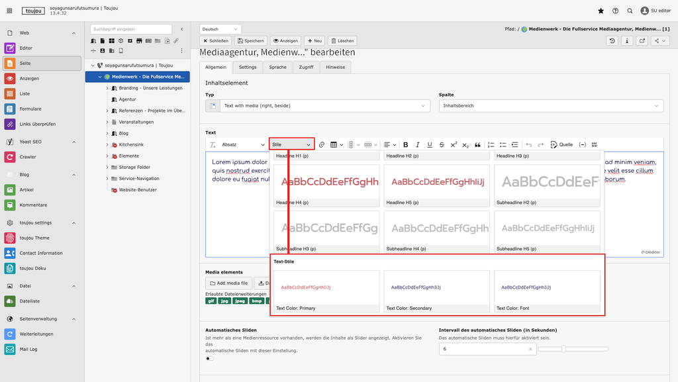Viewport: 678px width, 382px height.
Task: Select the Agentur page in tree
Action: point(128,99)
